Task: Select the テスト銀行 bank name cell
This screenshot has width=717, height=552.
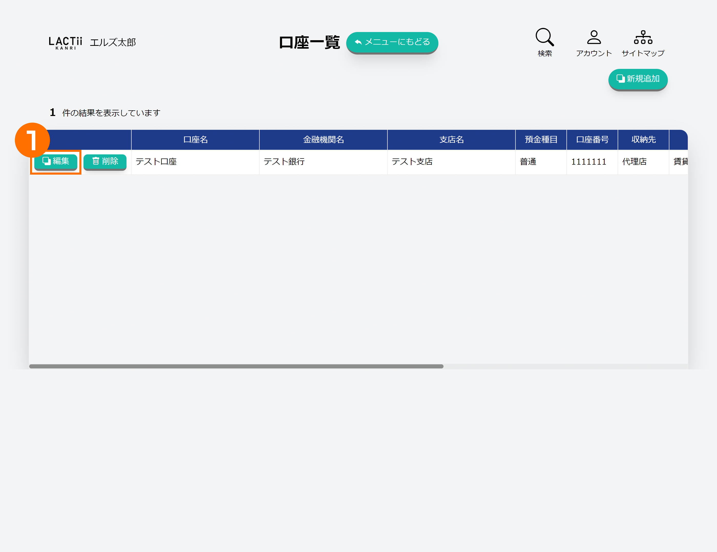Action: pos(284,162)
